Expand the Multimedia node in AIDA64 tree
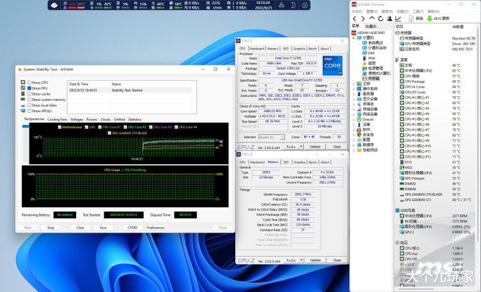This screenshot has width=481, height=292. (x=353, y=104)
